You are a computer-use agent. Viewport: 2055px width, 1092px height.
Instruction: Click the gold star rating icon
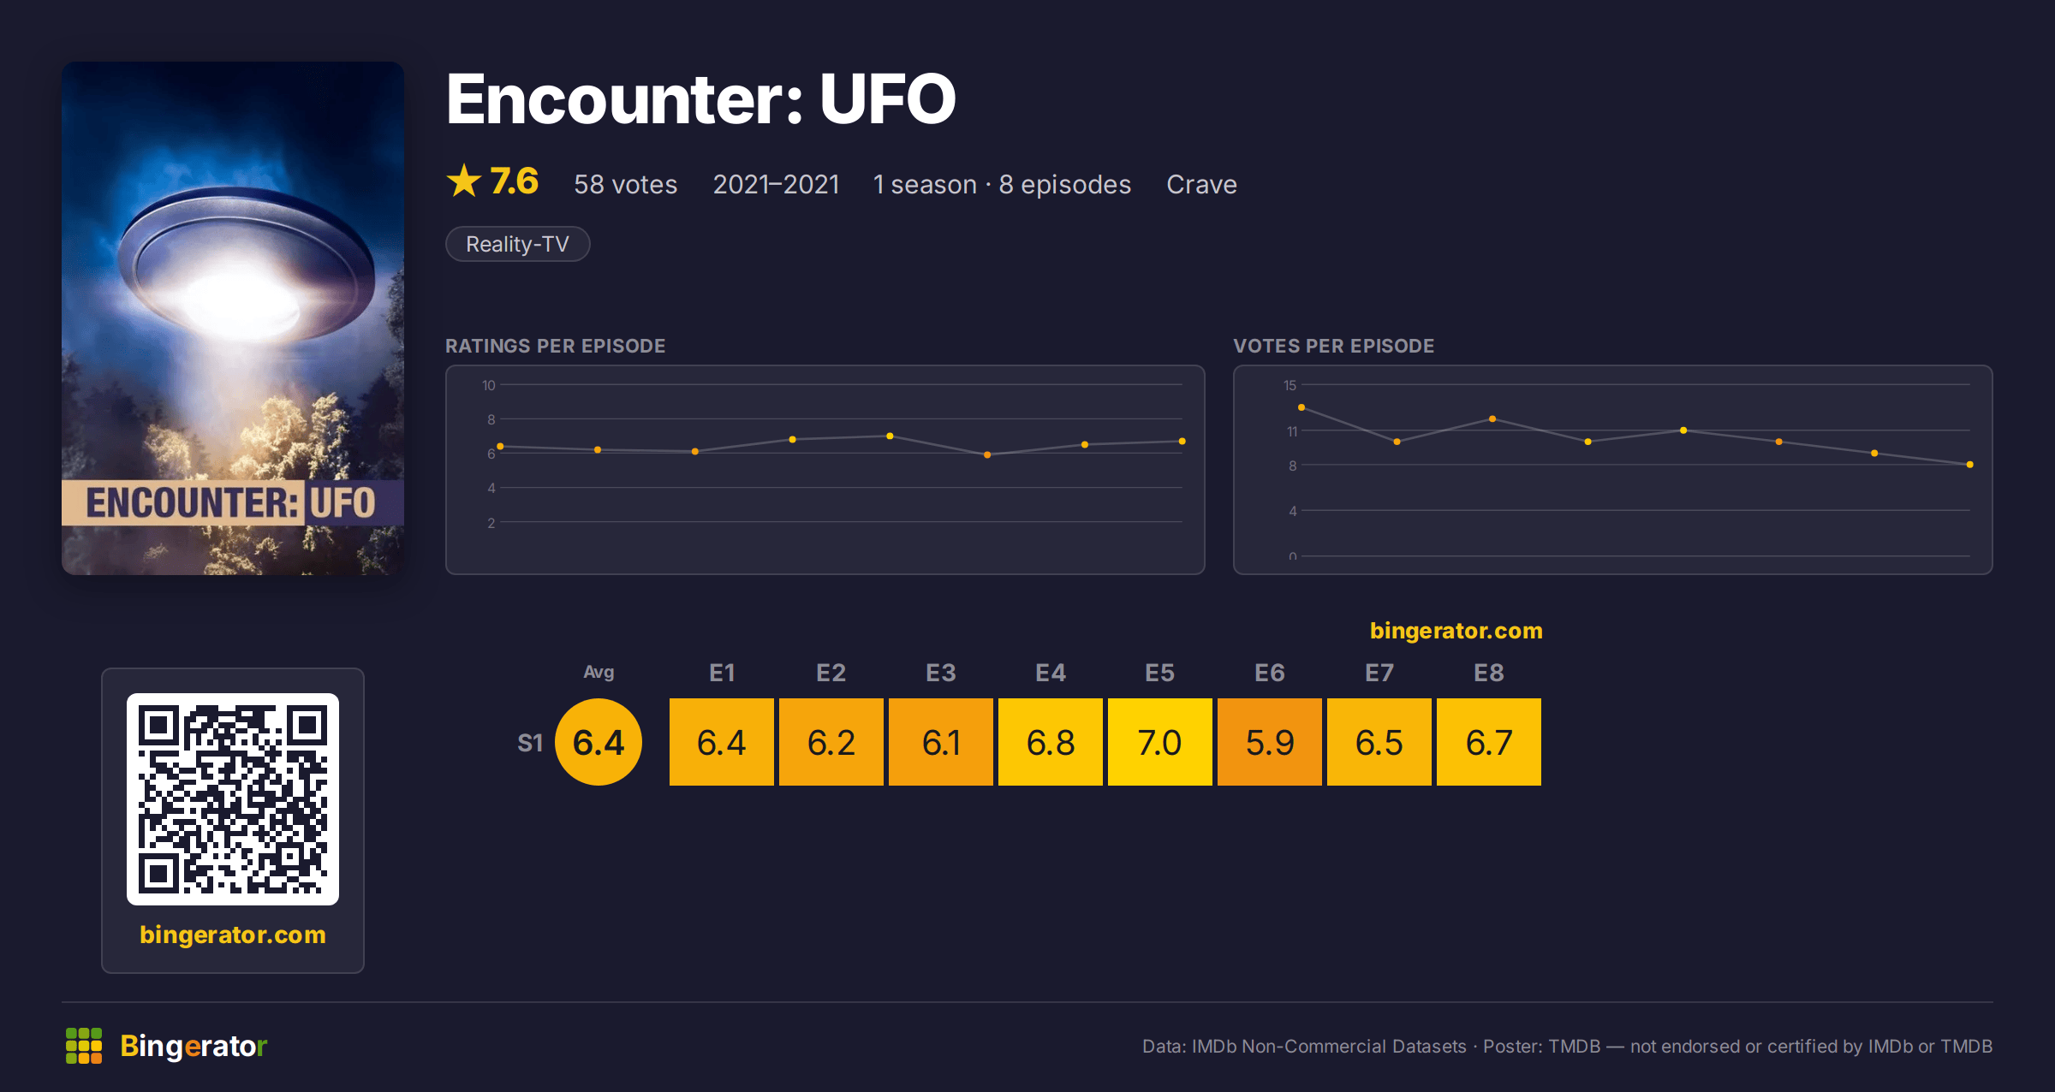464,181
